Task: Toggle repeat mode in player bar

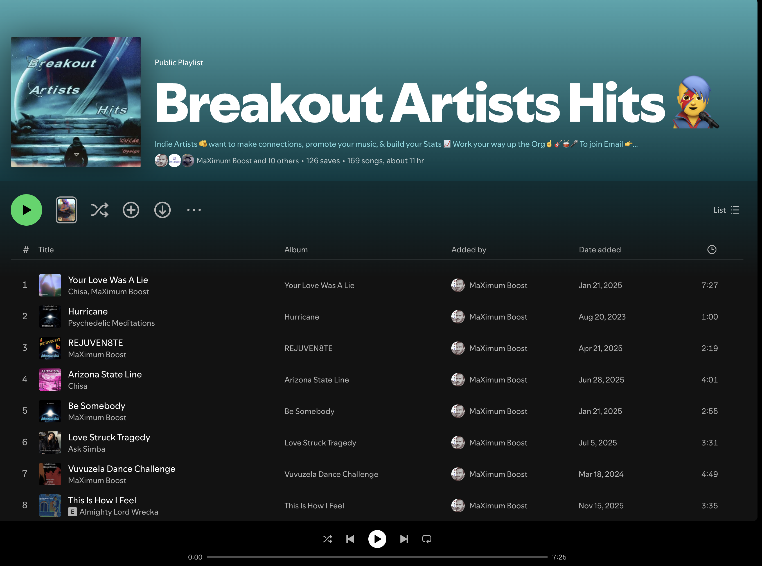Action: tap(427, 539)
